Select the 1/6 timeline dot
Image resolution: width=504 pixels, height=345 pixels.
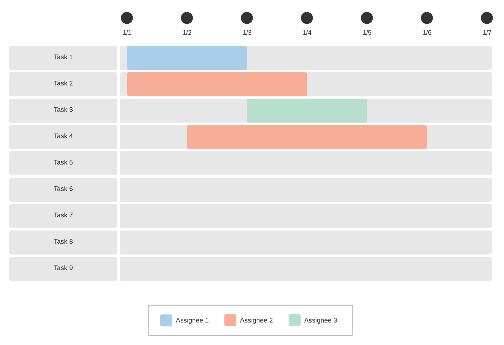[427, 18]
